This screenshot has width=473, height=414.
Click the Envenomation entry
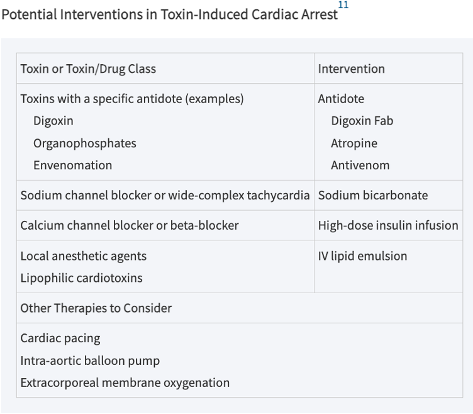[73, 165]
